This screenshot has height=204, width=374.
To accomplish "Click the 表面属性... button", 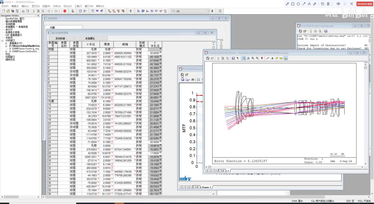I will click(x=91, y=38).
